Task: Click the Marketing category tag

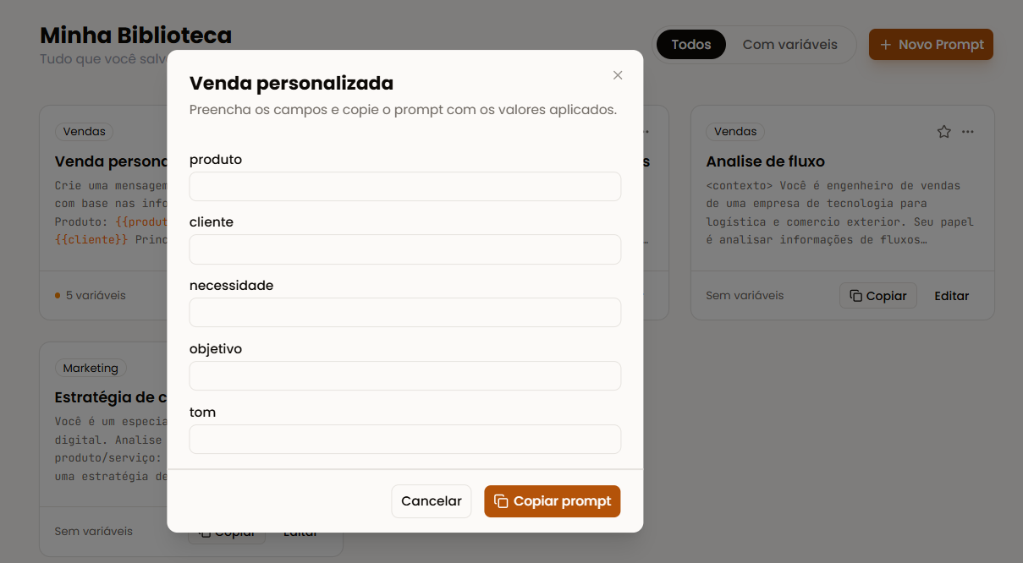Action: (91, 369)
